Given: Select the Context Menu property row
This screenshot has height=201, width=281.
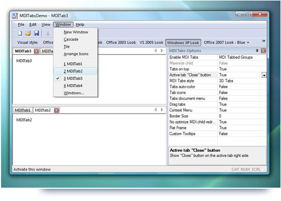Looking at the screenshot, I should [217, 110].
